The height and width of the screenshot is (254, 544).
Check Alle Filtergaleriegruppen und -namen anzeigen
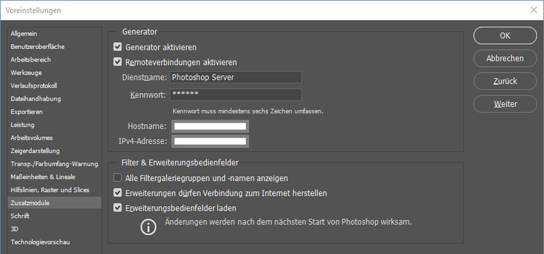(117, 178)
